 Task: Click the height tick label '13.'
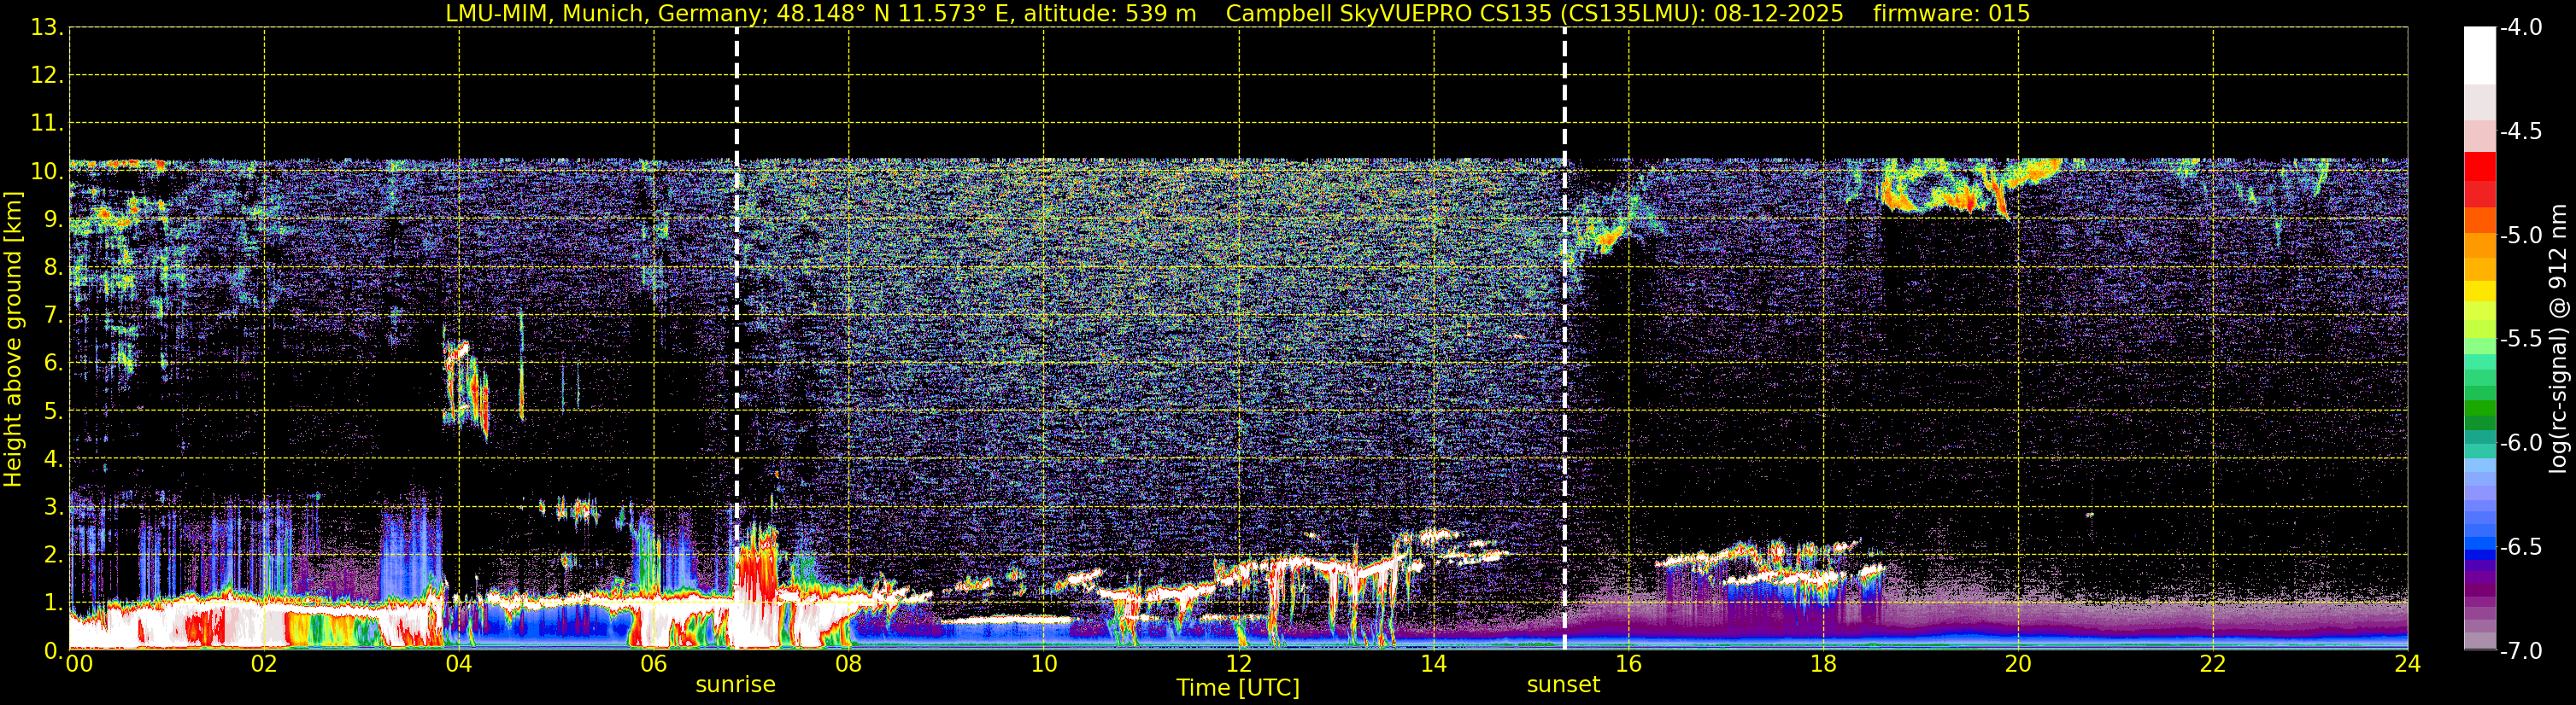[x=47, y=28]
